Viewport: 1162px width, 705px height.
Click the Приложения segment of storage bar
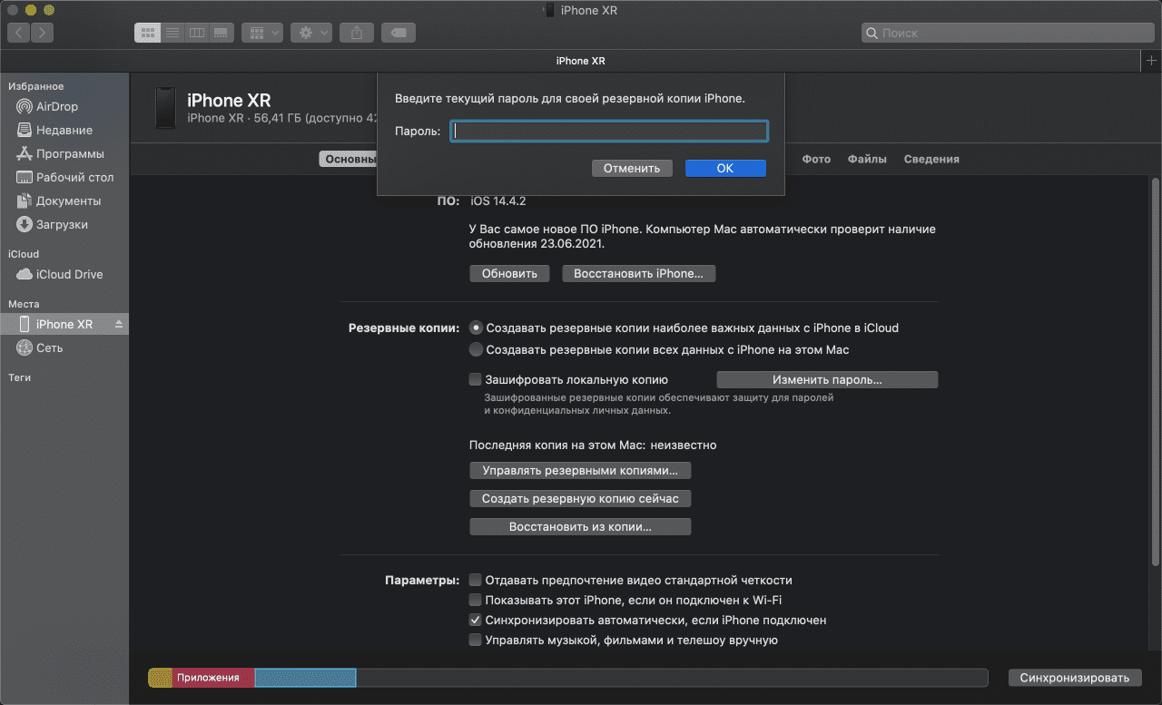(x=208, y=678)
